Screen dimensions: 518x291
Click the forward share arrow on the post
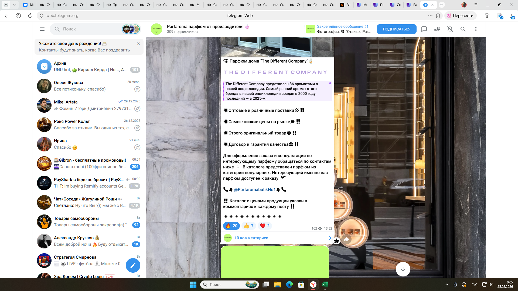point(347,239)
